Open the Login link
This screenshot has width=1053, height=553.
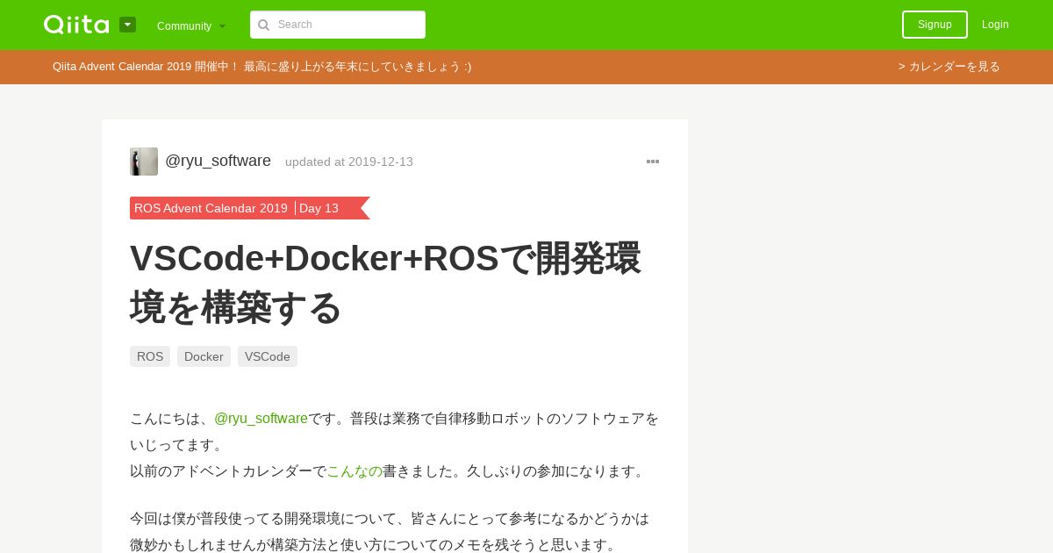(x=995, y=25)
